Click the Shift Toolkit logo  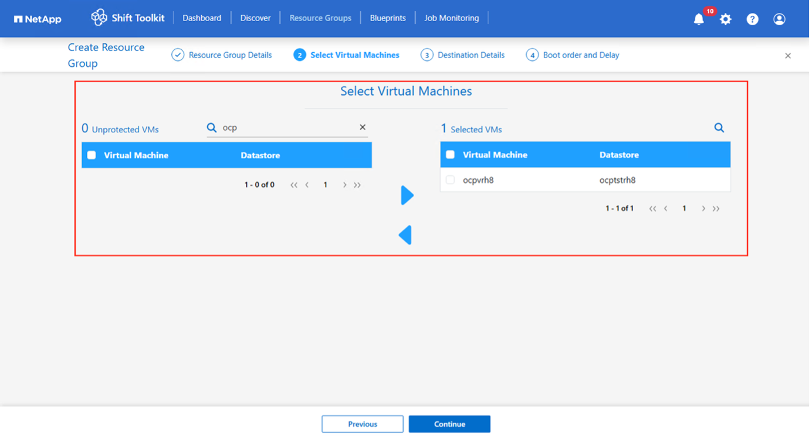coord(127,18)
